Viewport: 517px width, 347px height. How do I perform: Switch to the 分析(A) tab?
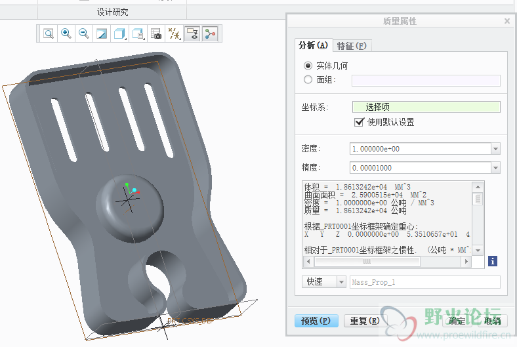click(x=313, y=45)
